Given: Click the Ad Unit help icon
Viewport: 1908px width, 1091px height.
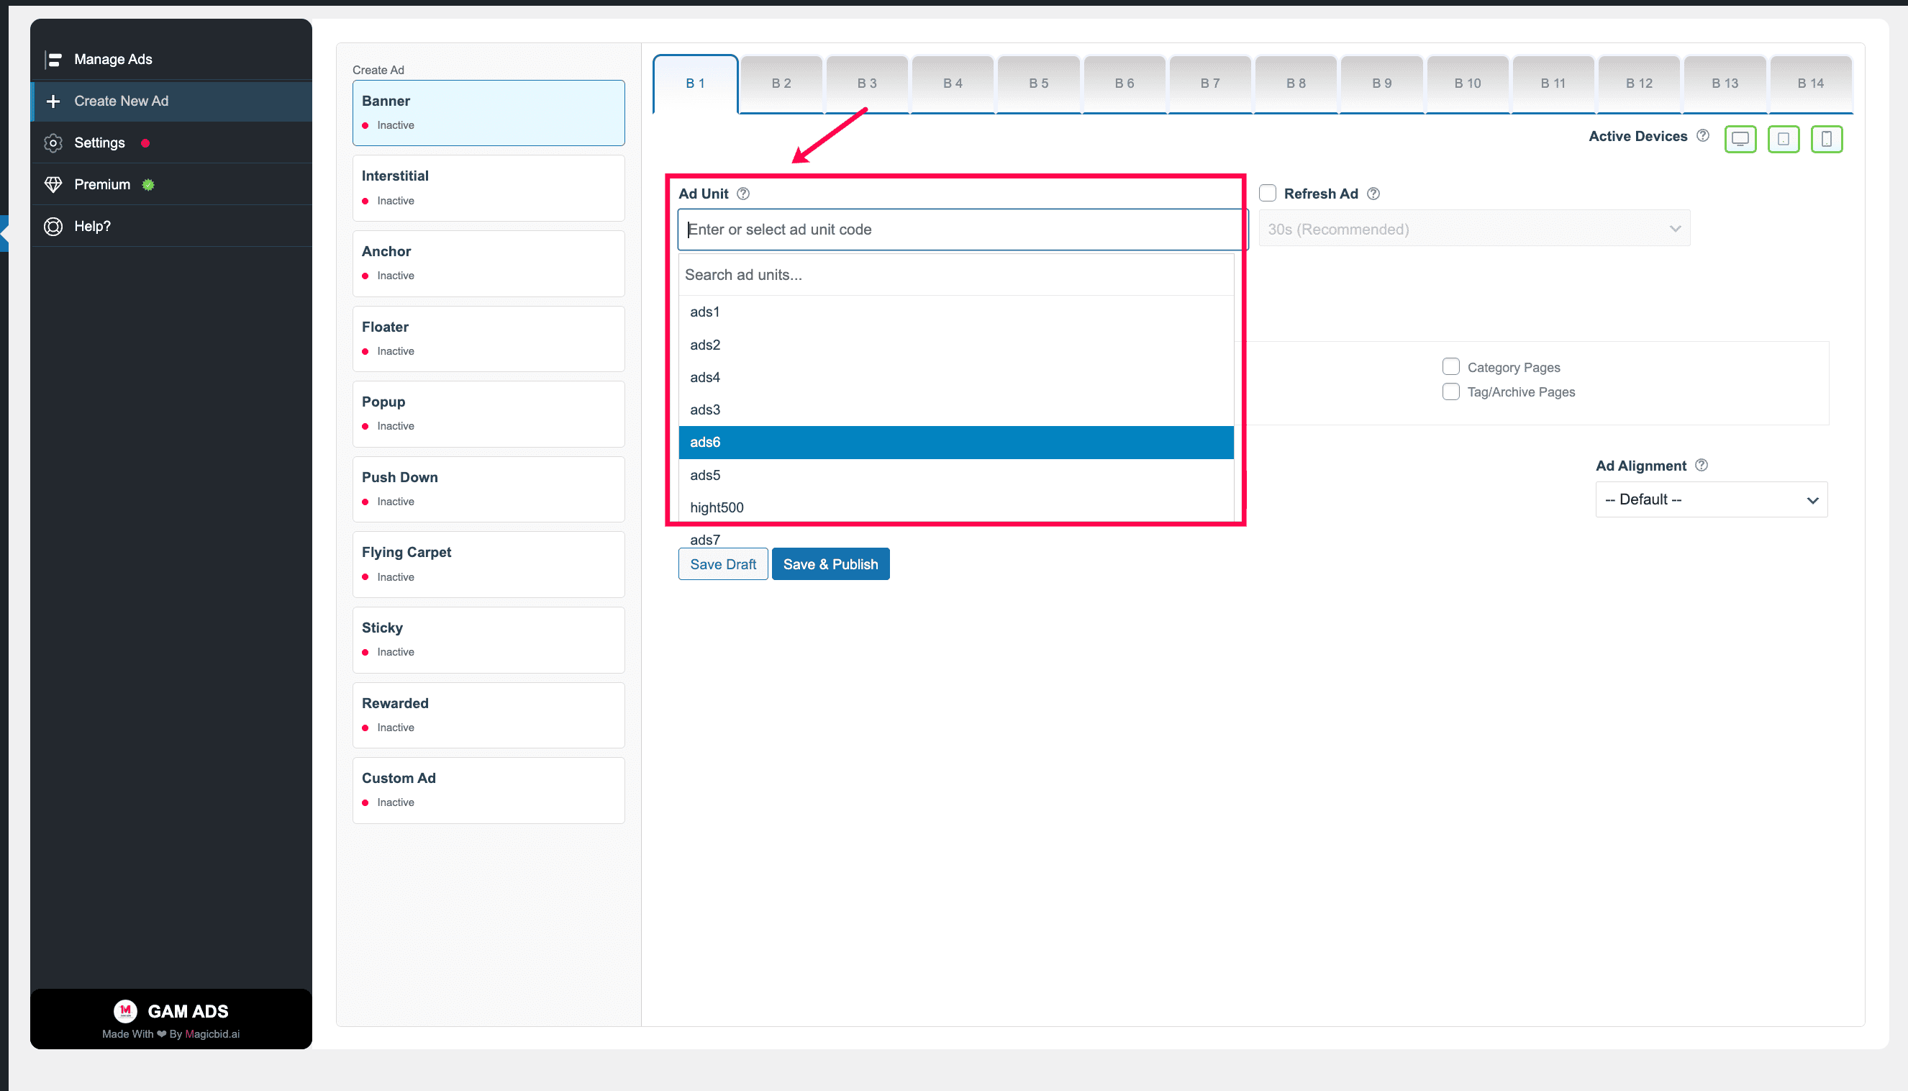Looking at the screenshot, I should (x=742, y=194).
